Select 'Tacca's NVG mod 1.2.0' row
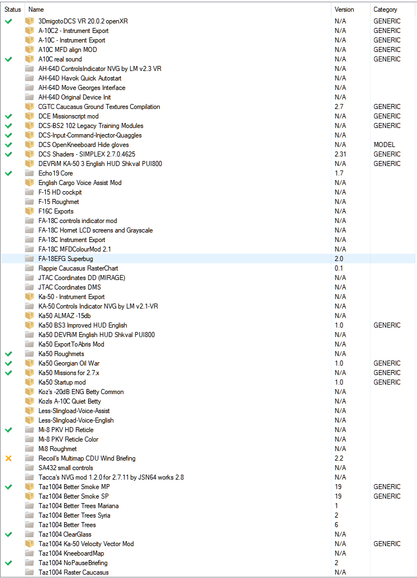The height and width of the screenshot is (578, 417). point(209,477)
